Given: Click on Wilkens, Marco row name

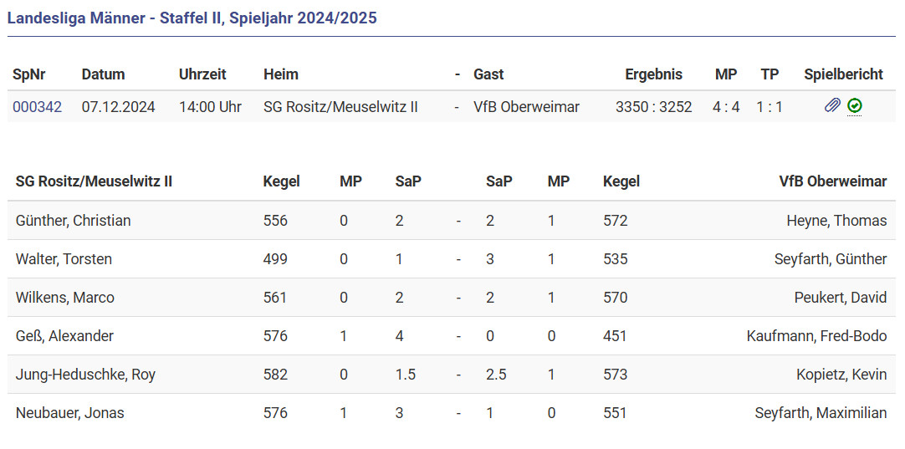Looking at the screenshot, I should pos(65,298).
